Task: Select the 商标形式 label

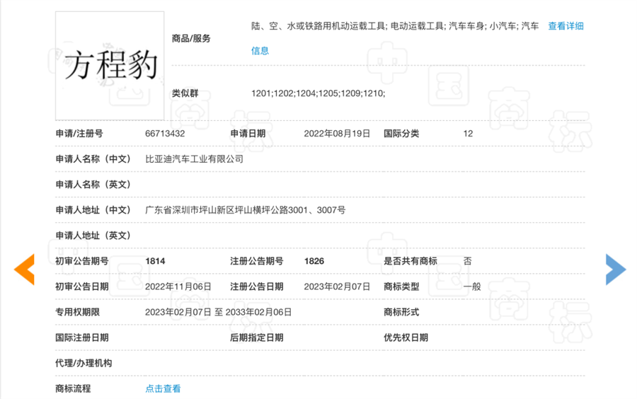Action: point(401,312)
